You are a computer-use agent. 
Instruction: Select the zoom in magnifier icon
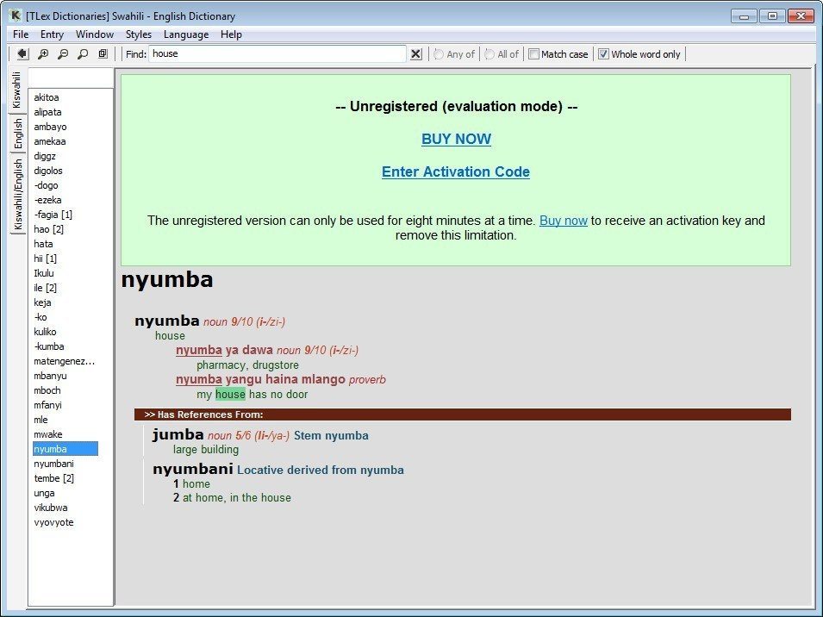pyautogui.click(x=42, y=53)
